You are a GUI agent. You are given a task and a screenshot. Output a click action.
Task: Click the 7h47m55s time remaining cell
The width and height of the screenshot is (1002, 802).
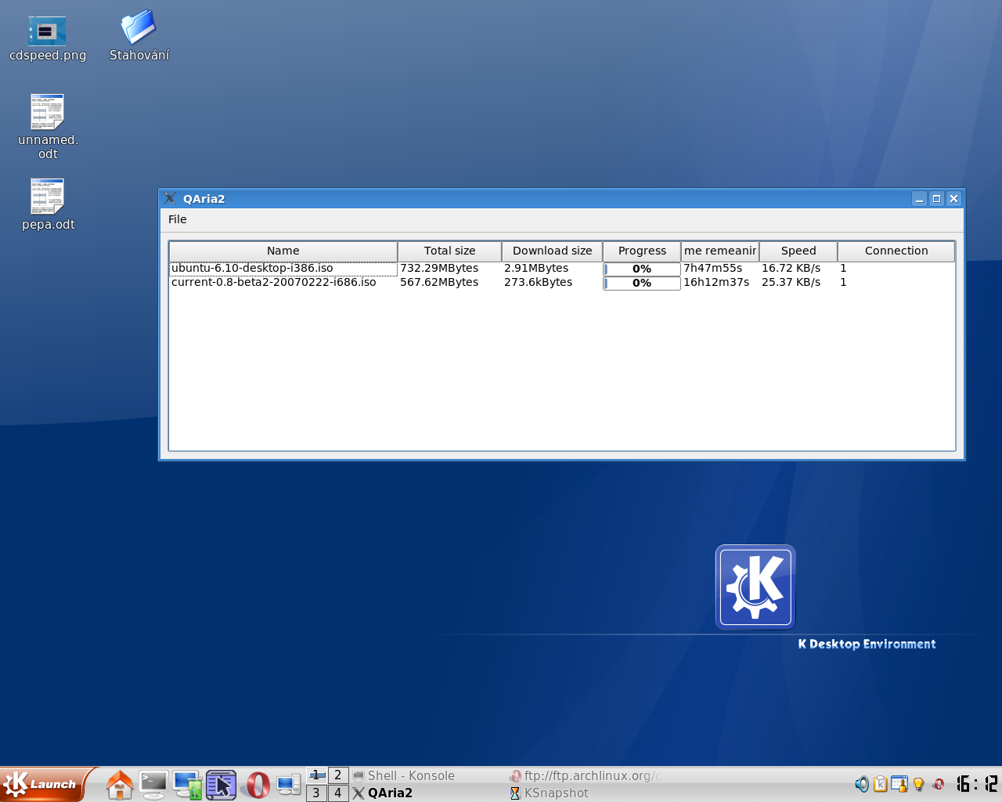click(x=720, y=268)
